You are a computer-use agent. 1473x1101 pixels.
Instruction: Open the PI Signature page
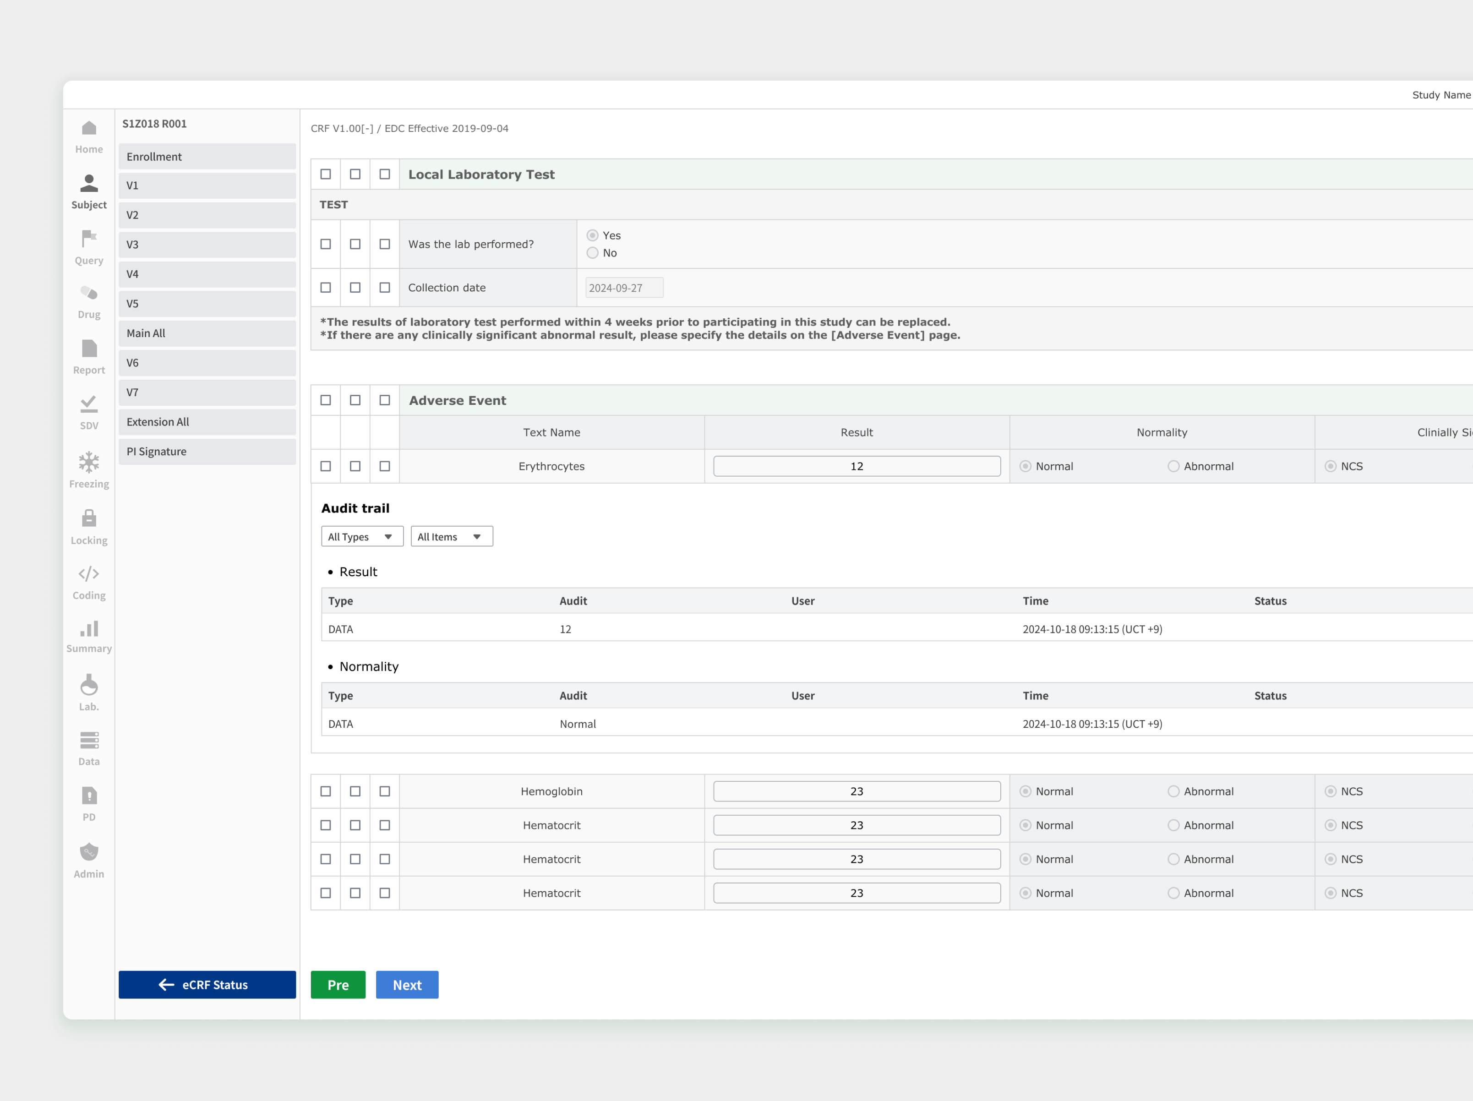point(207,452)
